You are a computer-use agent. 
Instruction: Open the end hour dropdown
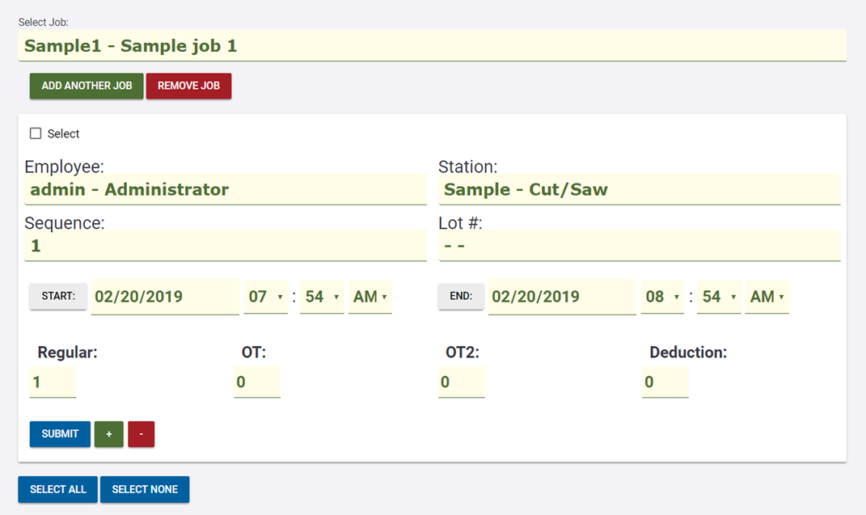click(x=662, y=297)
